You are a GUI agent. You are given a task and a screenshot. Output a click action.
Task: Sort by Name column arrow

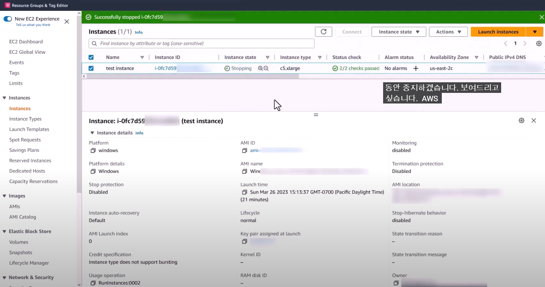[142, 57]
